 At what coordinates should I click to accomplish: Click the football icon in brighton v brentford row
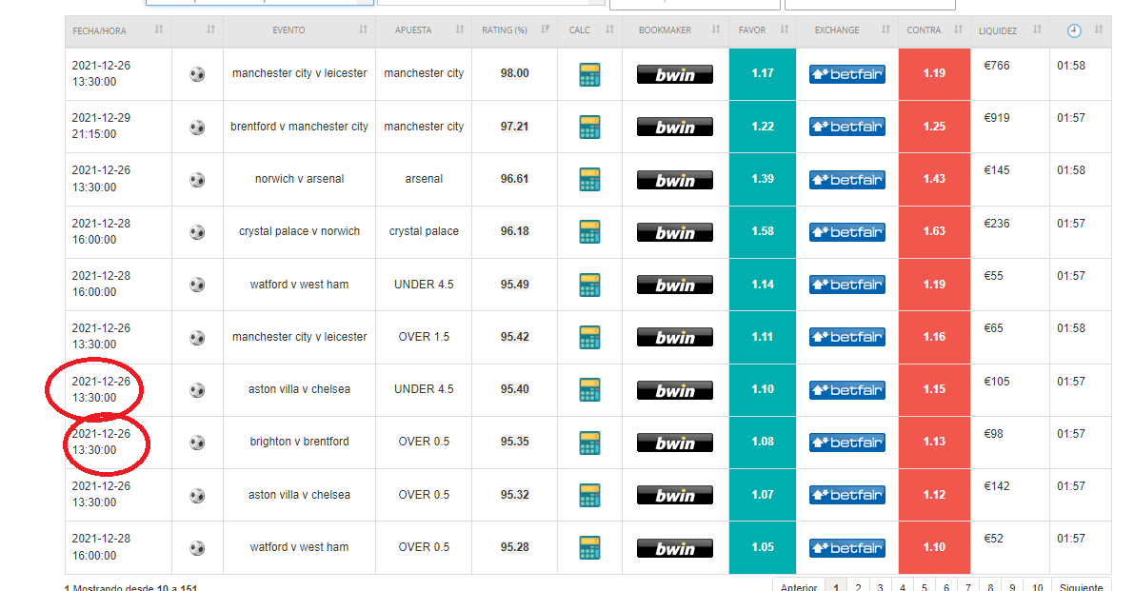(197, 443)
